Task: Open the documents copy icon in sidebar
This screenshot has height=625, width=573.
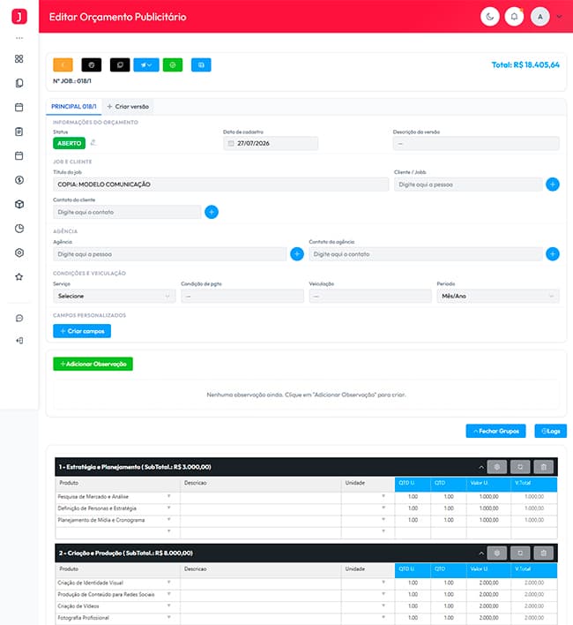Action: [19, 83]
